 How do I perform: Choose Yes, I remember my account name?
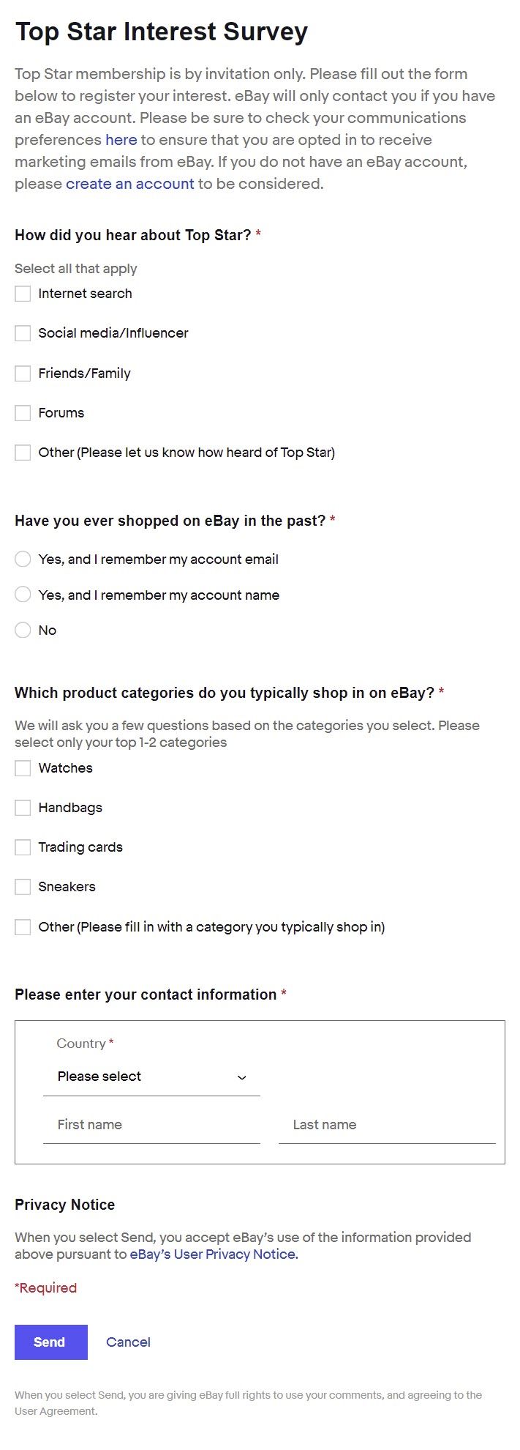coord(23,595)
